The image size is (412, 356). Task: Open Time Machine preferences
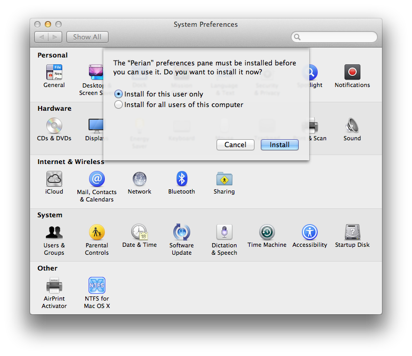[x=267, y=233]
